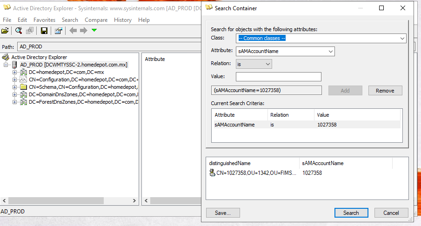This screenshot has height=226, width=421.
Task: Click the Value input field
Action: [279, 77]
